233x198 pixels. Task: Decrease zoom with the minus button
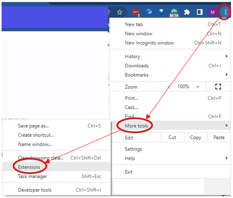click(x=169, y=87)
